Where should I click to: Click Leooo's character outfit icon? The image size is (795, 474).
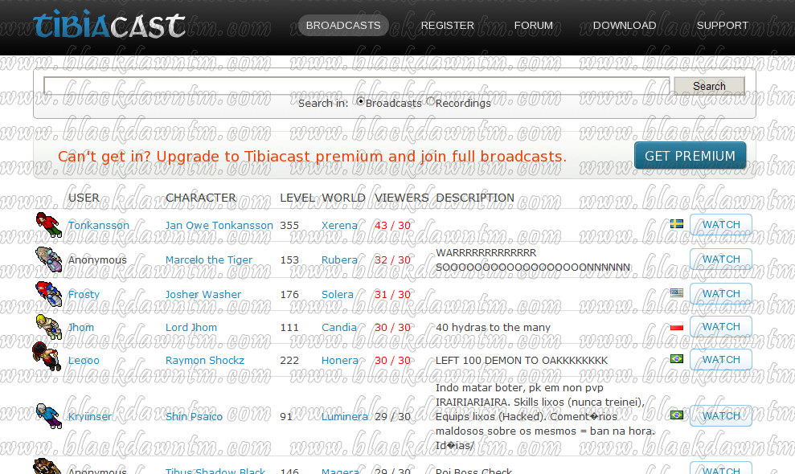point(47,357)
